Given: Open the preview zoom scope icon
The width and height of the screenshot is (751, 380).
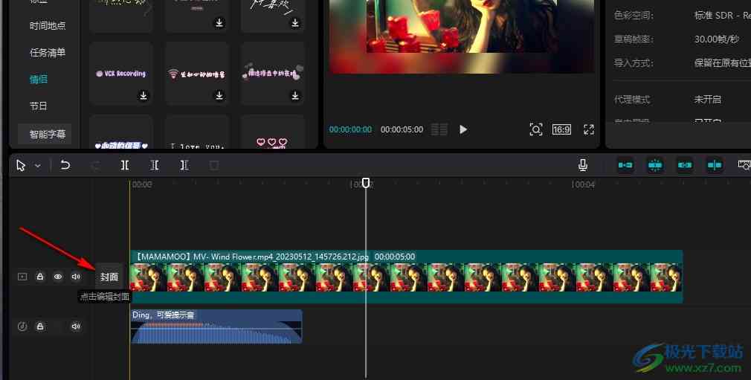Looking at the screenshot, I should (x=536, y=129).
